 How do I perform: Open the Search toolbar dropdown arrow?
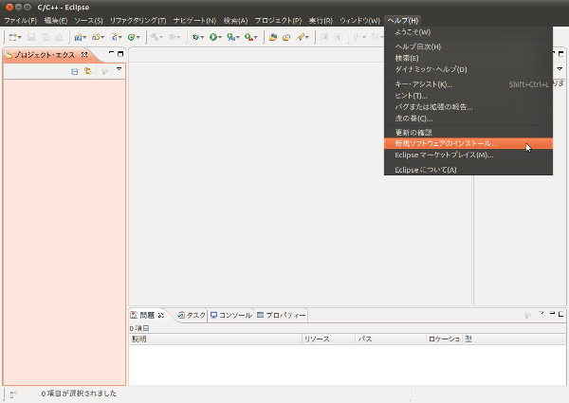[x=307, y=37]
